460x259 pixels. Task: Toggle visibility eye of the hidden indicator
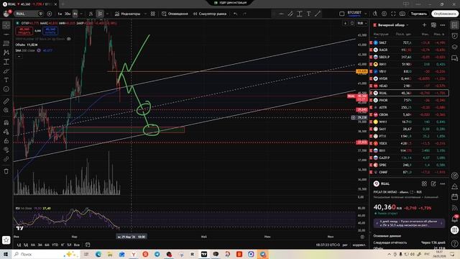click(69, 39)
